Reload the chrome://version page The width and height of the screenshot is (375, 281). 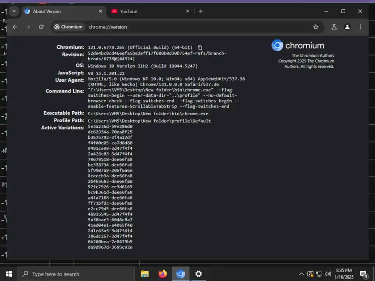pyautogui.click(x=41, y=27)
